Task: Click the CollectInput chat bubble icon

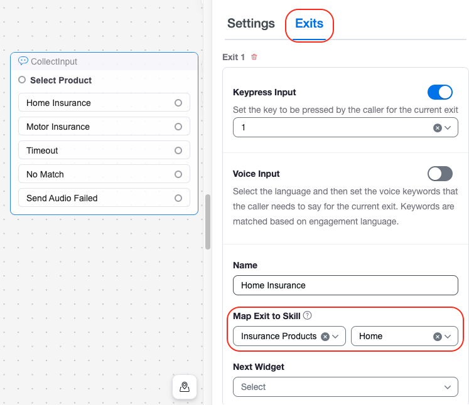Action: click(x=23, y=61)
